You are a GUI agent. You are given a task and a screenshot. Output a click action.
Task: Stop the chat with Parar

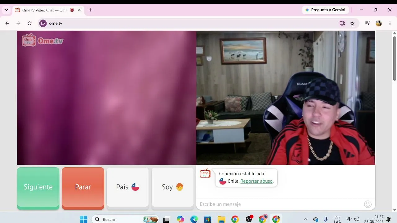pyautogui.click(x=83, y=187)
